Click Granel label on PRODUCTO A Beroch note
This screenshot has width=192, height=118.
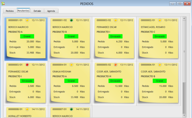click(27, 36)
